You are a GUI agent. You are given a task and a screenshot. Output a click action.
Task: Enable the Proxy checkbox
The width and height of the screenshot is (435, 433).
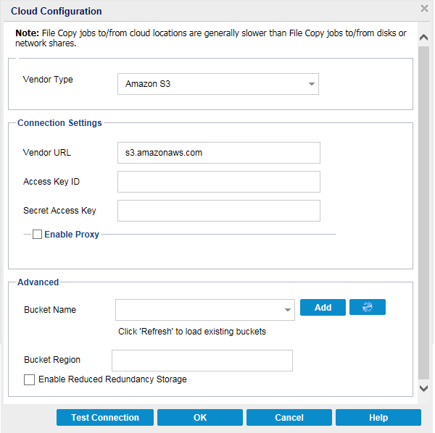click(38, 235)
